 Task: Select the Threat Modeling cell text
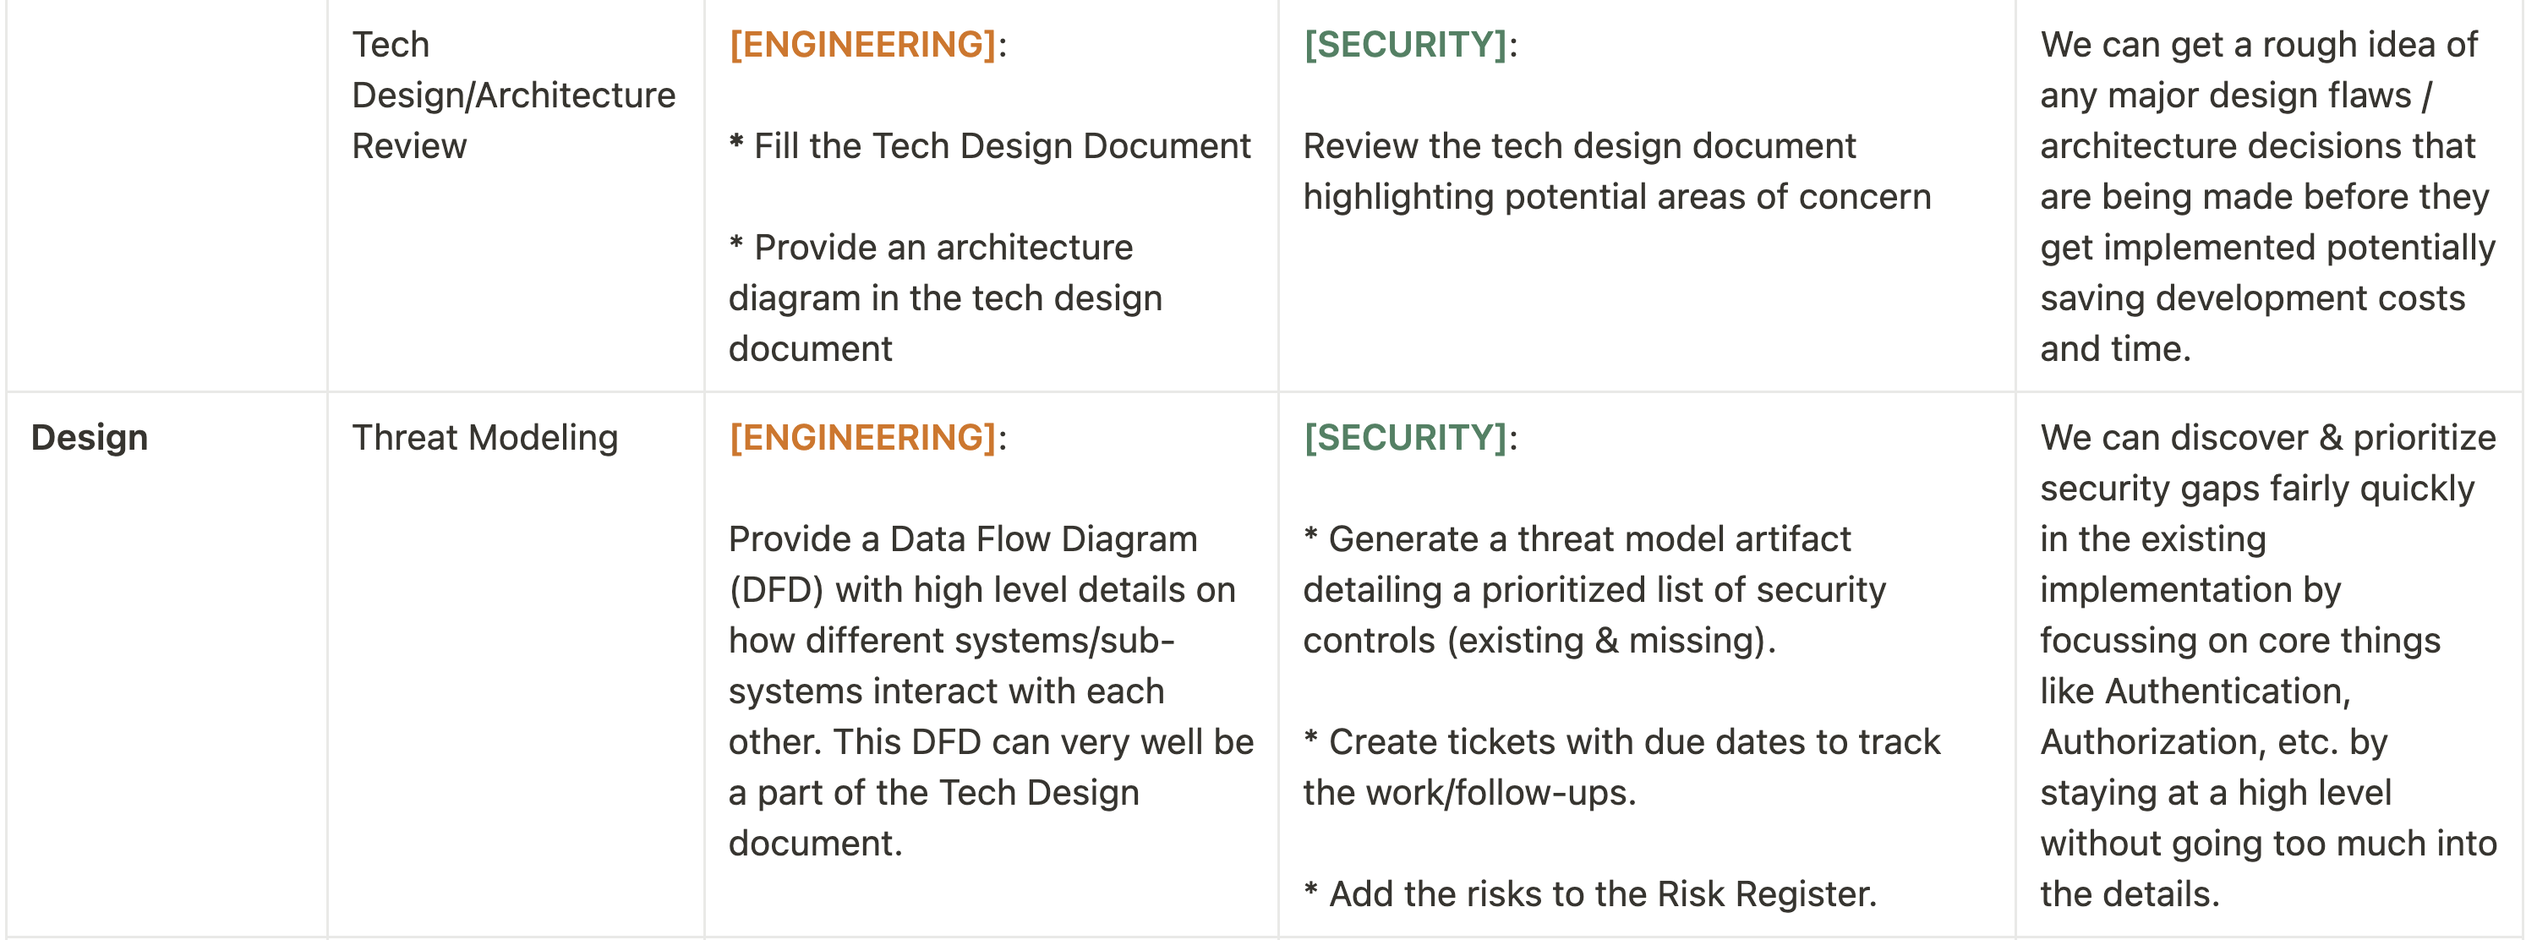click(484, 437)
